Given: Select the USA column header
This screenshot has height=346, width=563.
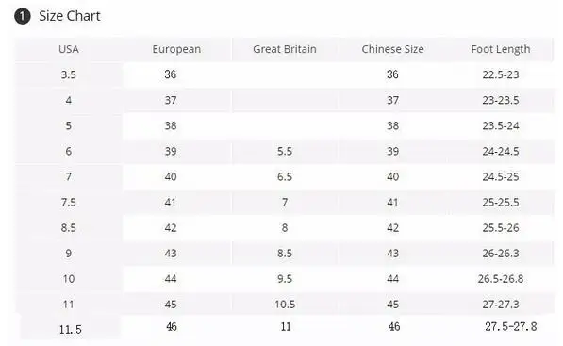Looking at the screenshot, I should (69, 49).
